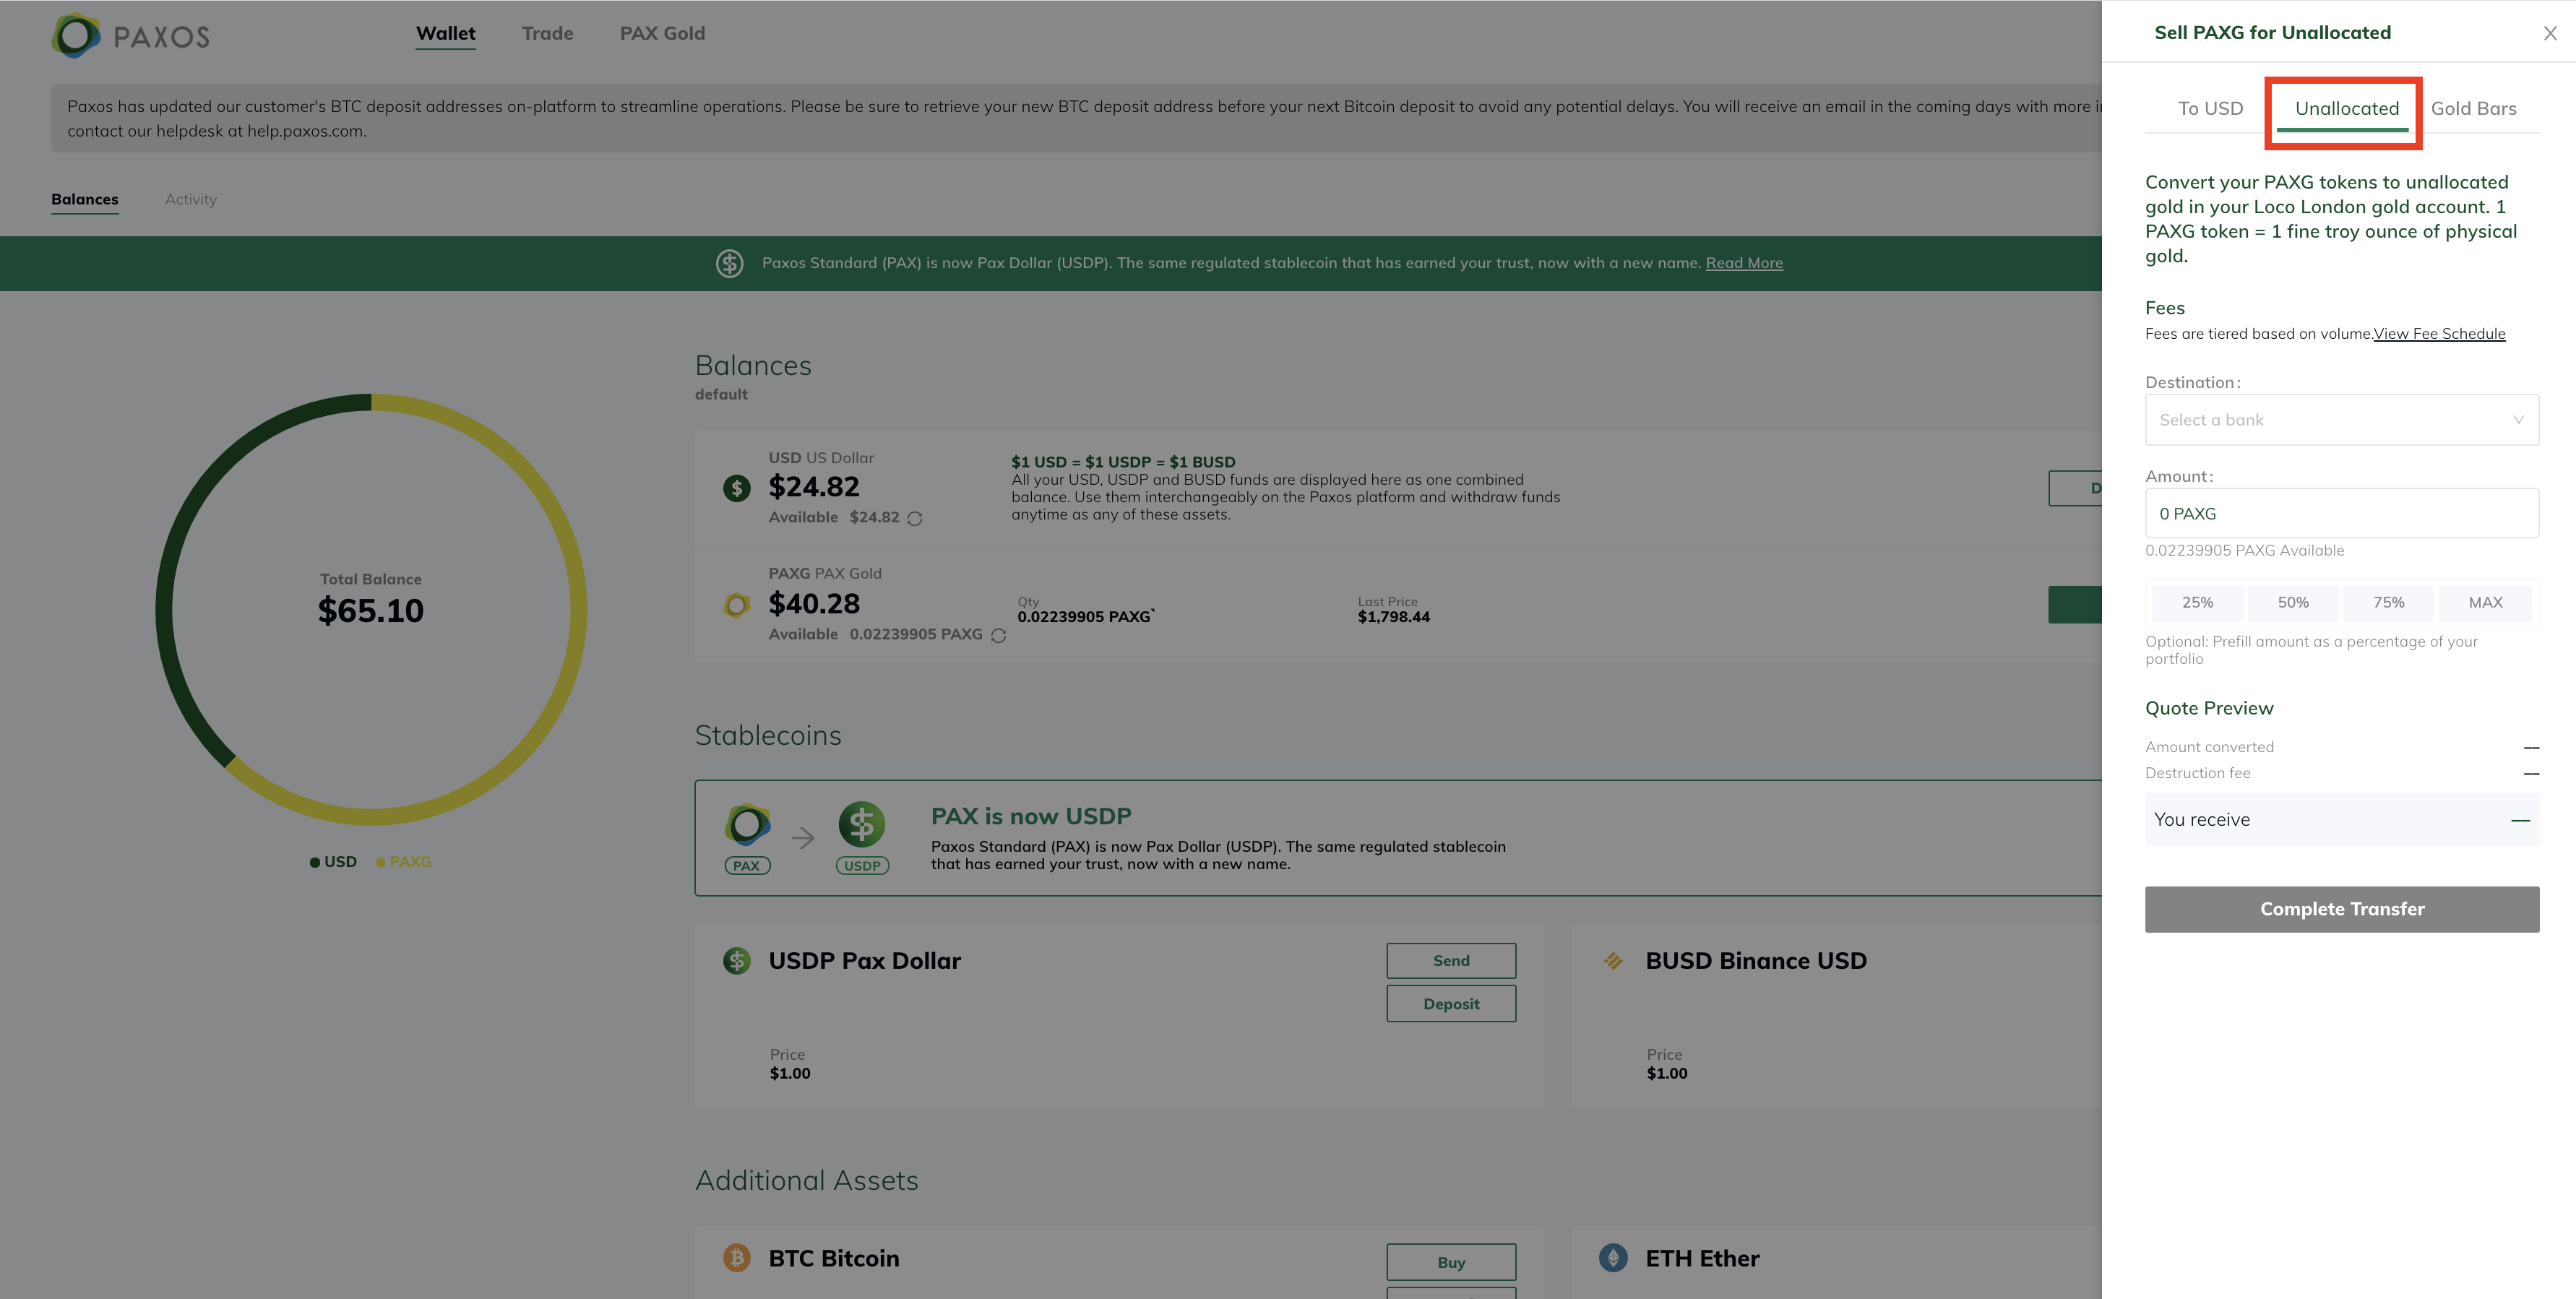Viewport: 2576px width, 1299px height.
Task: Open the View Fee Schedule link
Action: (2439, 334)
